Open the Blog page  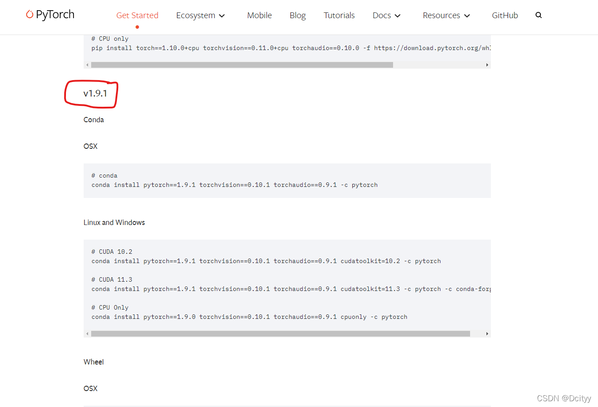click(297, 15)
